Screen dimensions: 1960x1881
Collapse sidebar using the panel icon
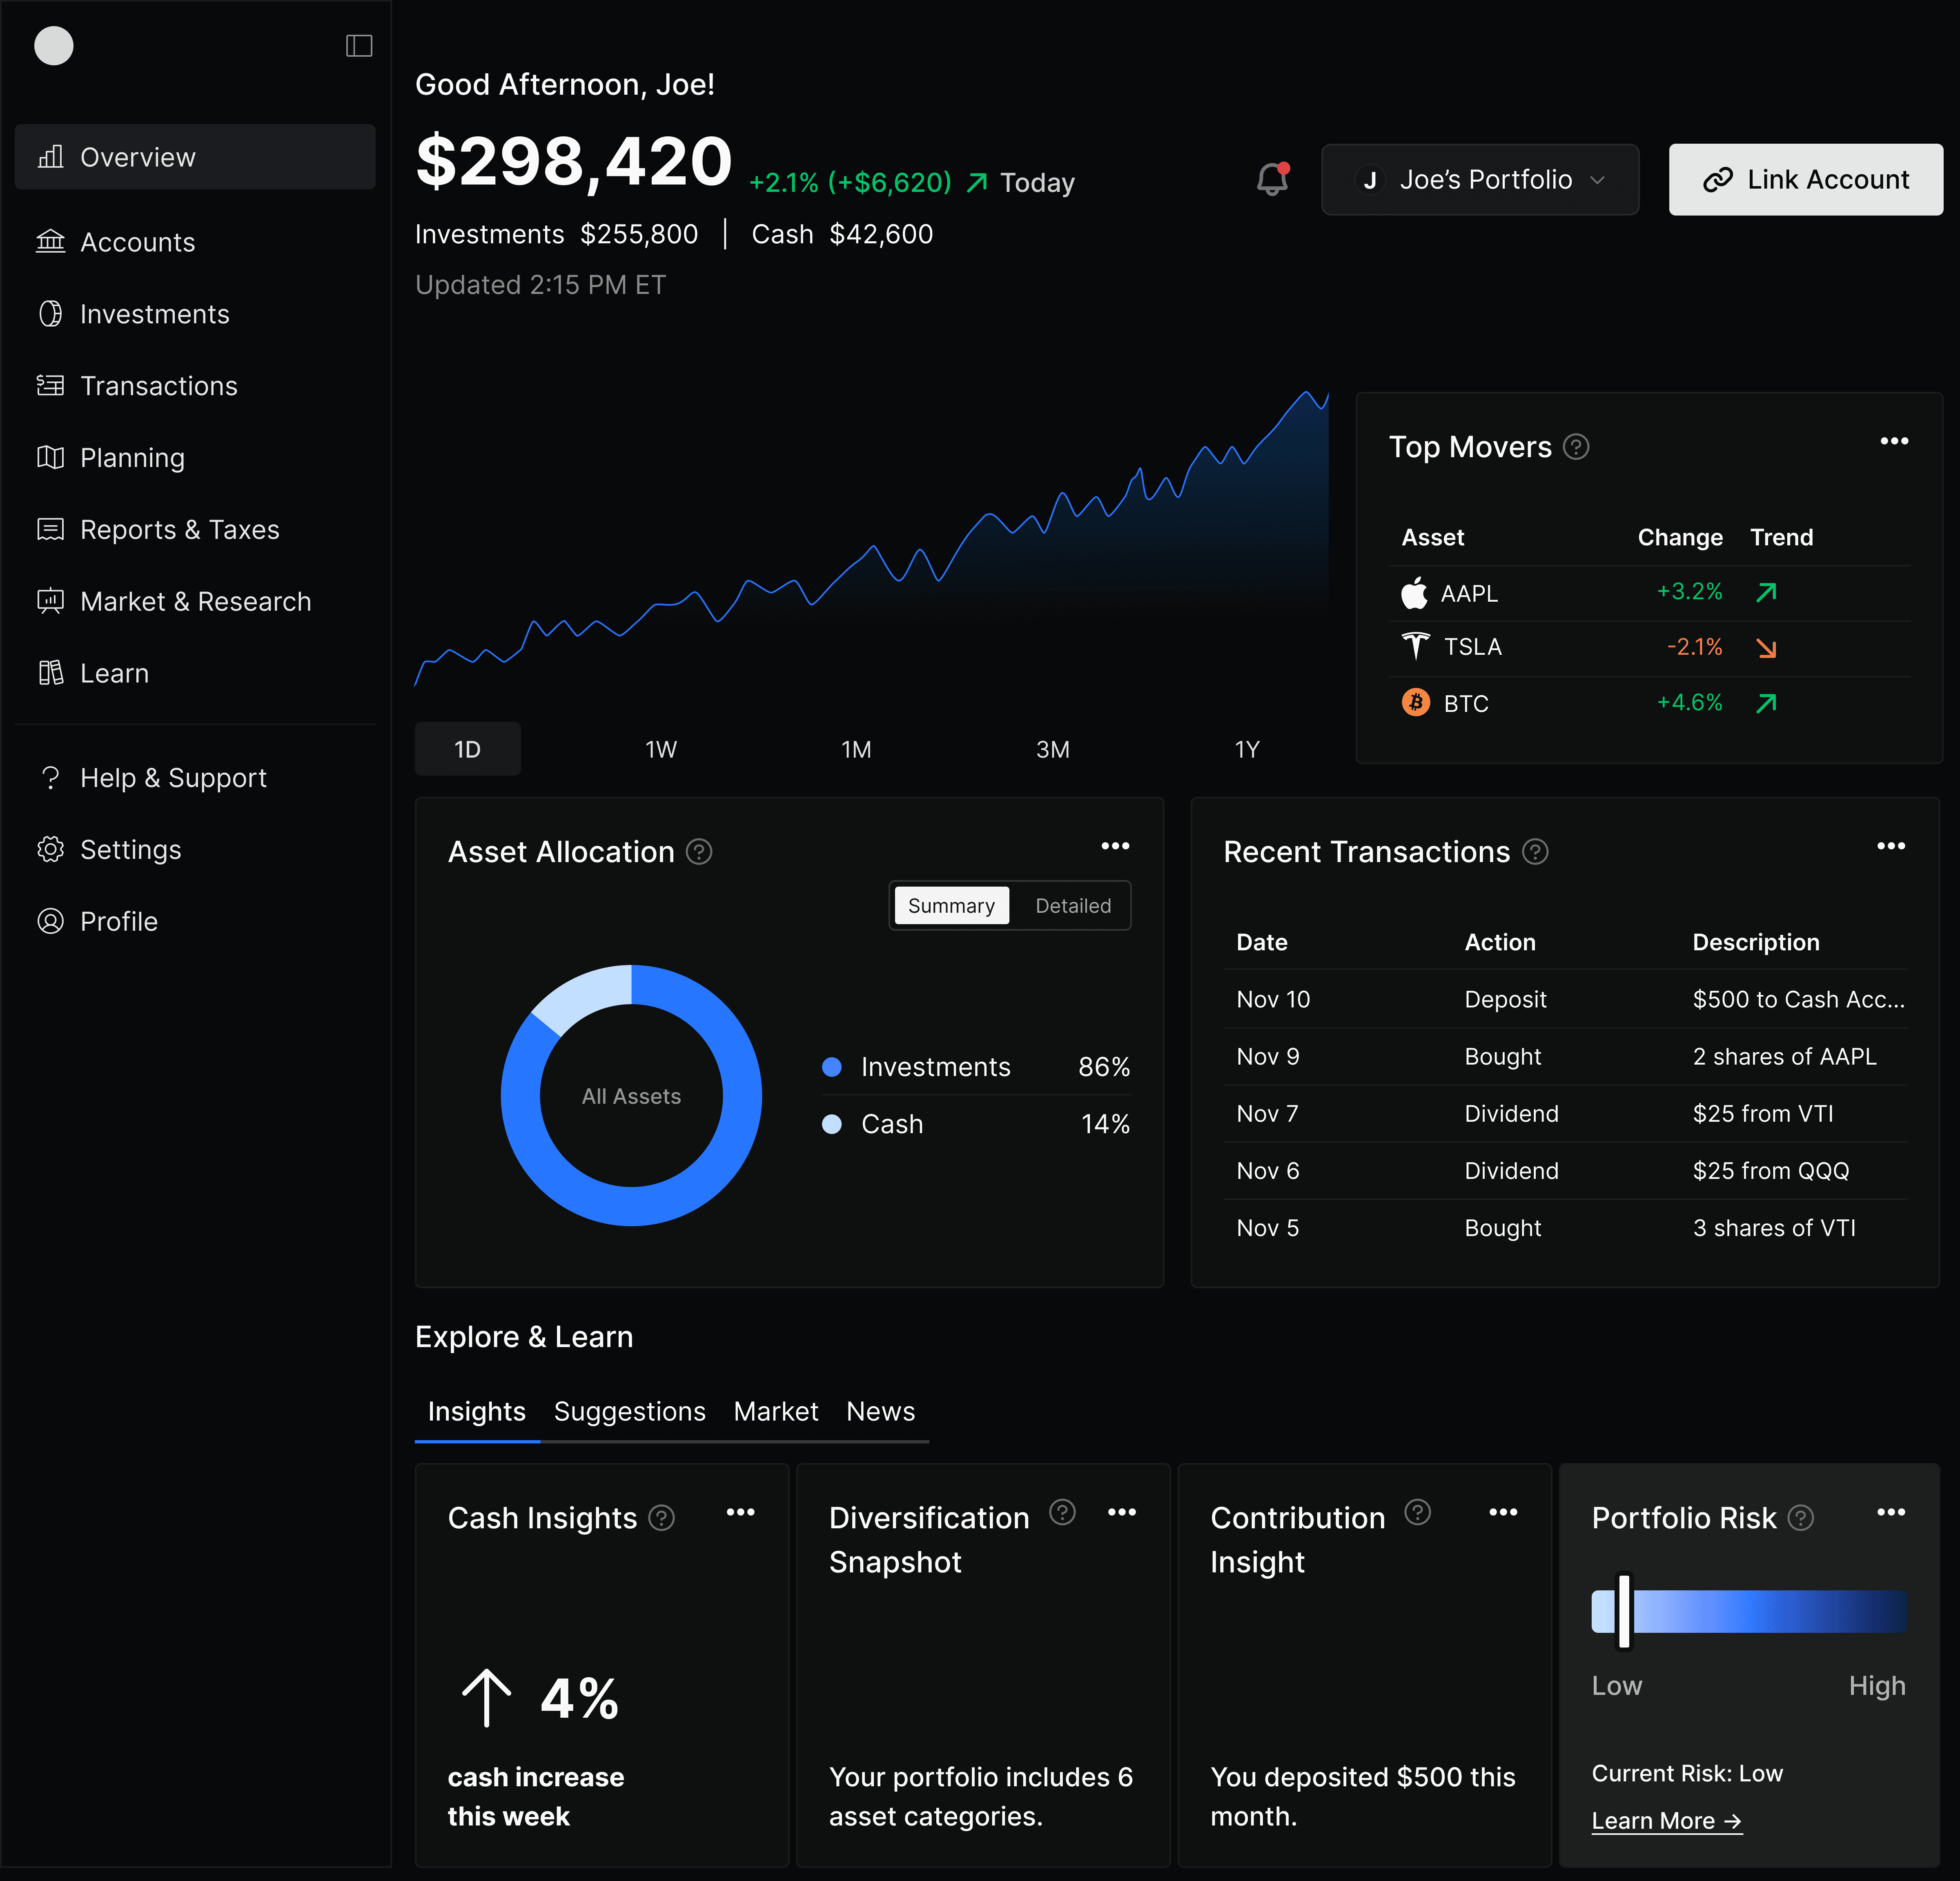coord(359,46)
